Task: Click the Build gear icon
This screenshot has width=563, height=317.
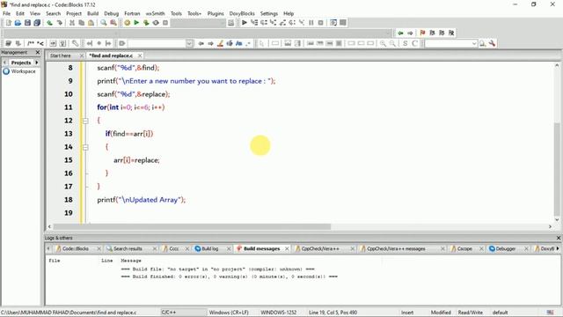Action: 127,23
